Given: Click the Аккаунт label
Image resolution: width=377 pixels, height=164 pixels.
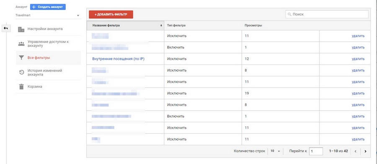Looking at the screenshot, I should [21, 7].
